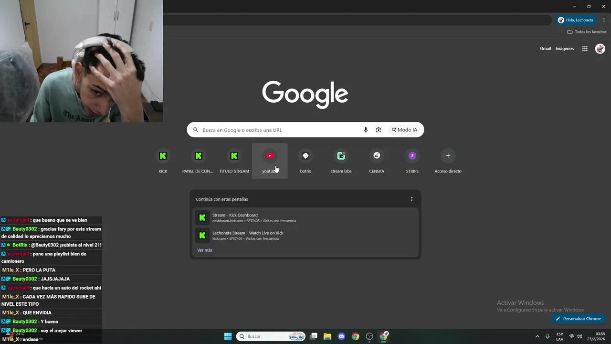Click the BotRix level 21 chat message
Image resolution: width=611 pixels, height=344 pixels.
[x=51, y=245]
